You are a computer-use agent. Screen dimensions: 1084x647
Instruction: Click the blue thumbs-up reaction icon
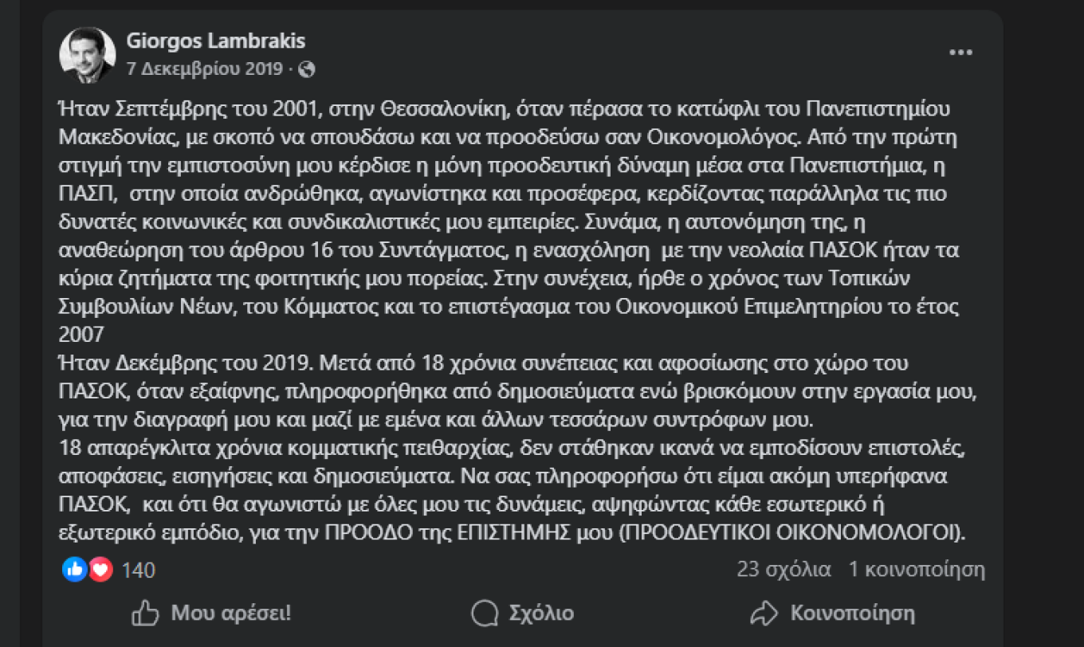click(x=74, y=569)
